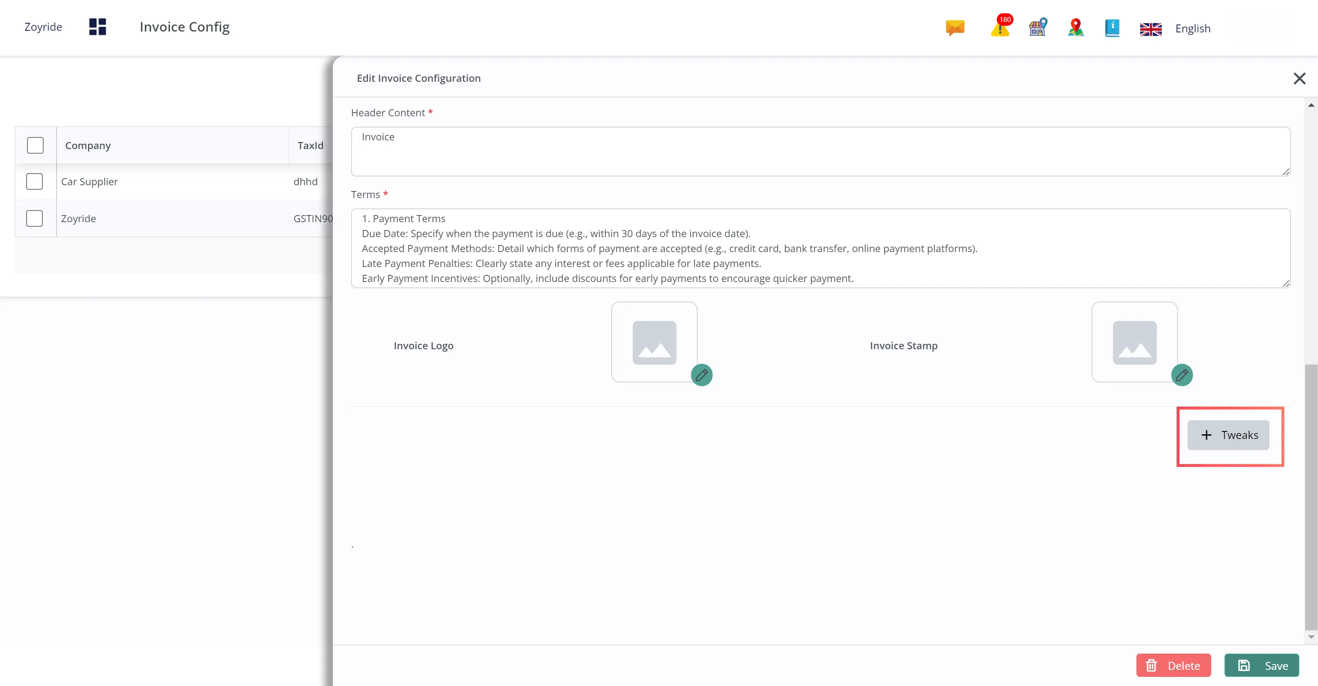The image size is (1318, 686).
Task: Tick the Car Supplier row checkbox
Action: pos(34,181)
